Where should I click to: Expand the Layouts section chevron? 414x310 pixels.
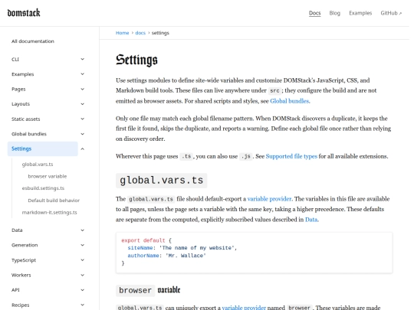pos(82,104)
